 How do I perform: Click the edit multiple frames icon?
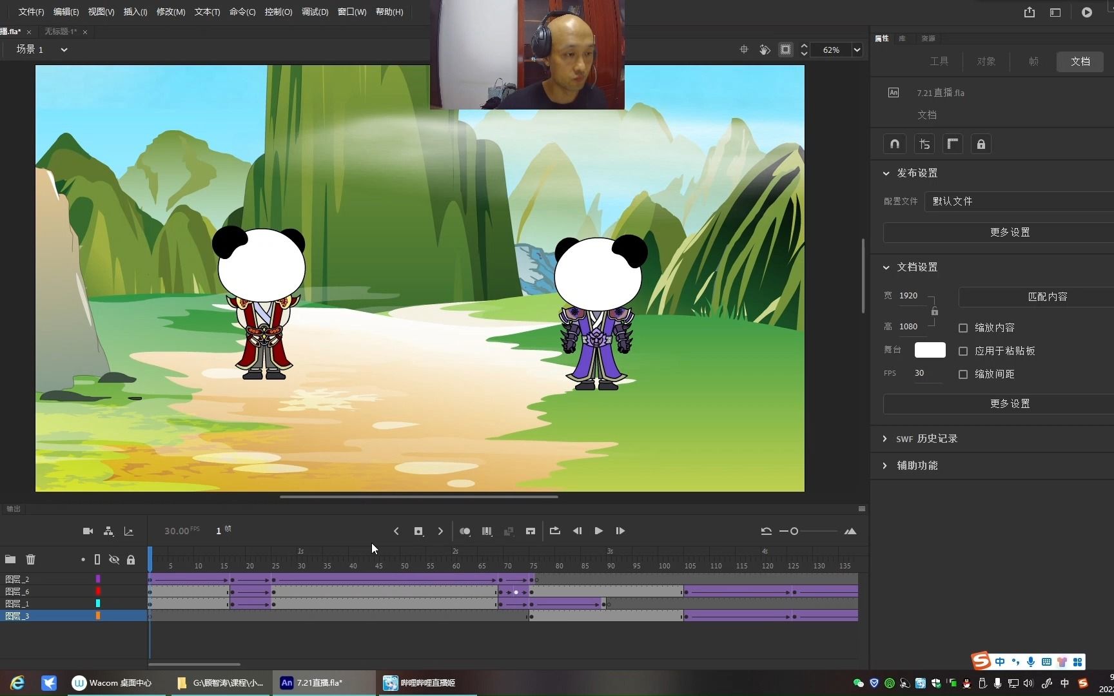(487, 531)
